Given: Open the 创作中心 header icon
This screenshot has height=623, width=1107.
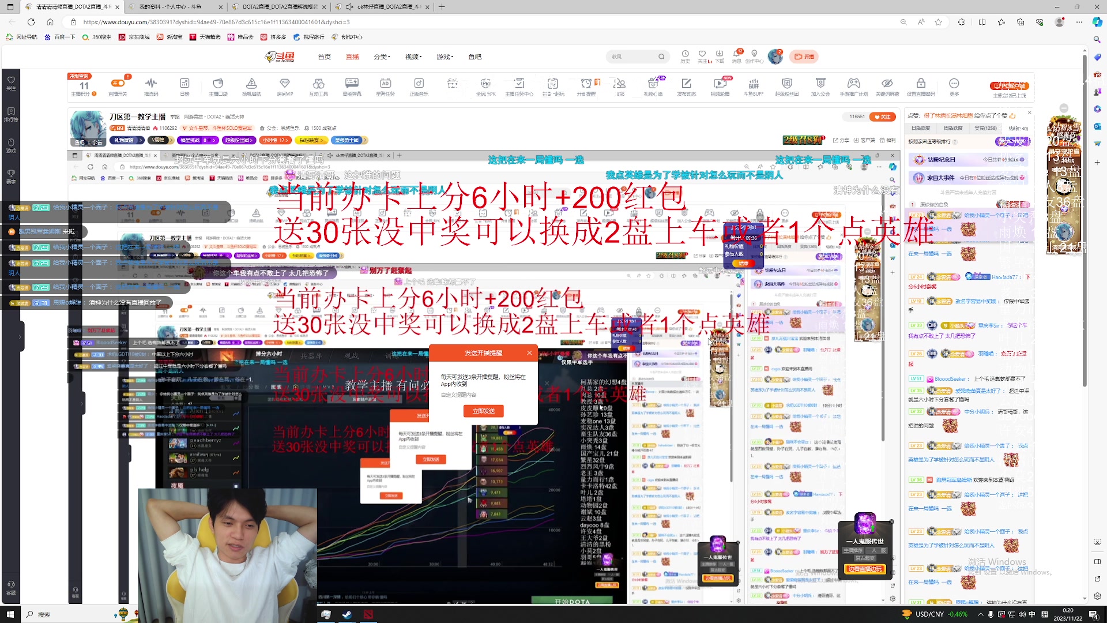Looking at the screenshot, I should [x=754, y=56].
